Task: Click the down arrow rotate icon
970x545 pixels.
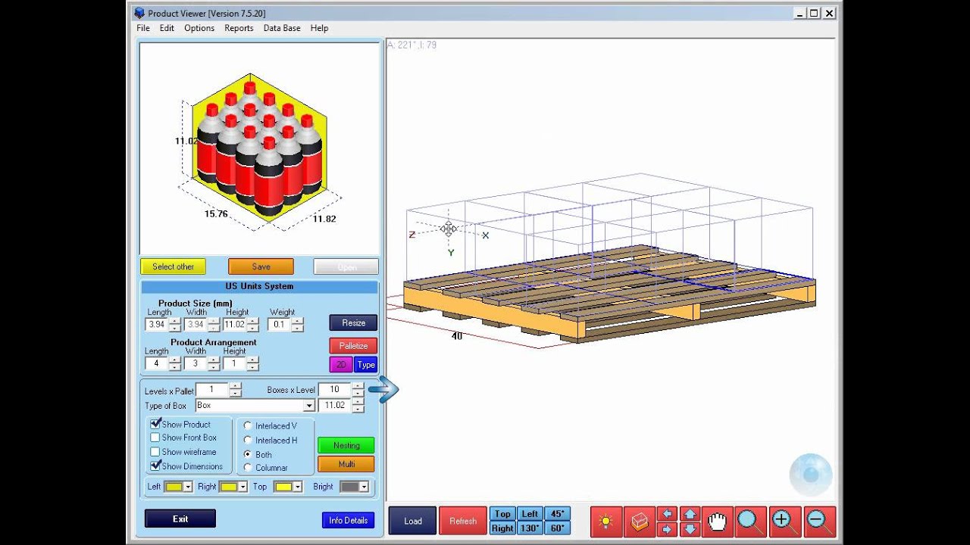Action: point(690,528)
